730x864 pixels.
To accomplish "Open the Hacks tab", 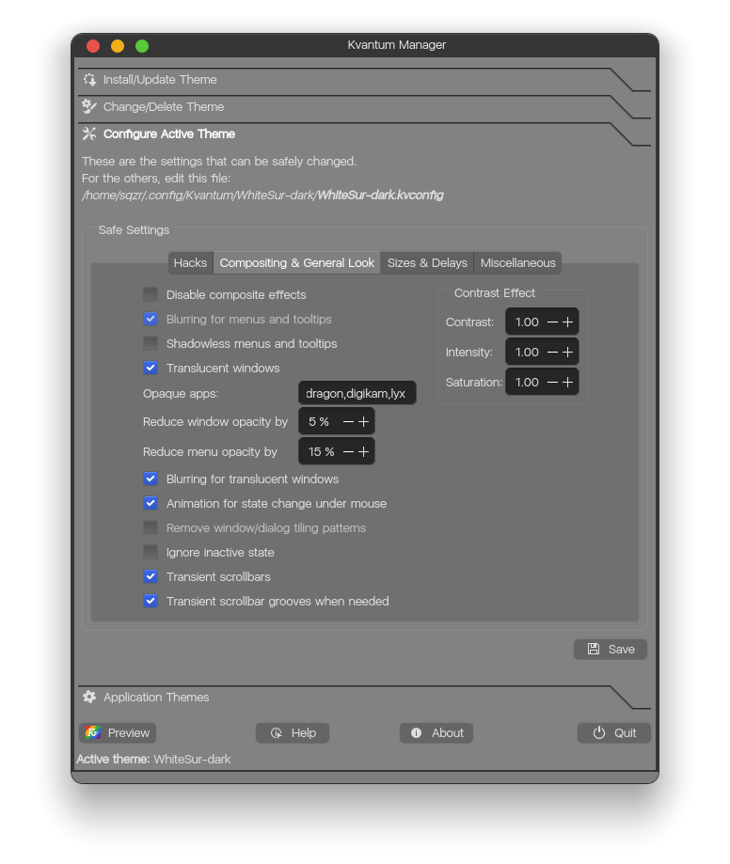I will point(190,263).
